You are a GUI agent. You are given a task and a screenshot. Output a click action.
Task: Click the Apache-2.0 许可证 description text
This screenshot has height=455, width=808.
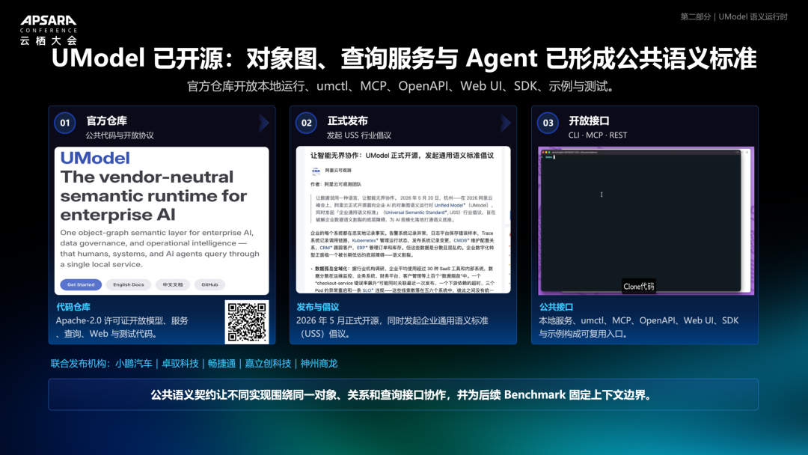click(x=122, y=327)
